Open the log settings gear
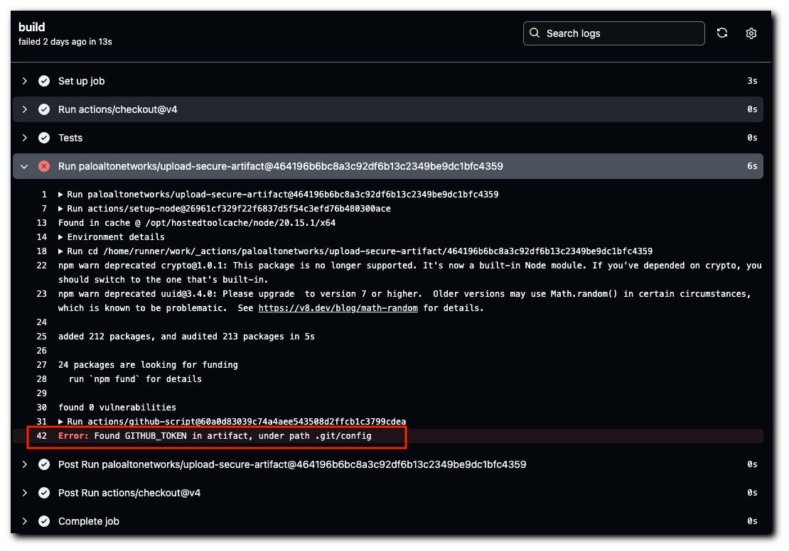 tap(751, 33)
